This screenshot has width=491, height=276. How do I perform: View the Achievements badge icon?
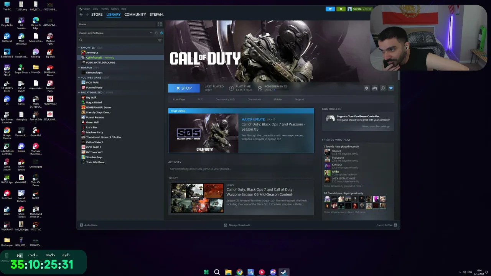pos(260,88)
